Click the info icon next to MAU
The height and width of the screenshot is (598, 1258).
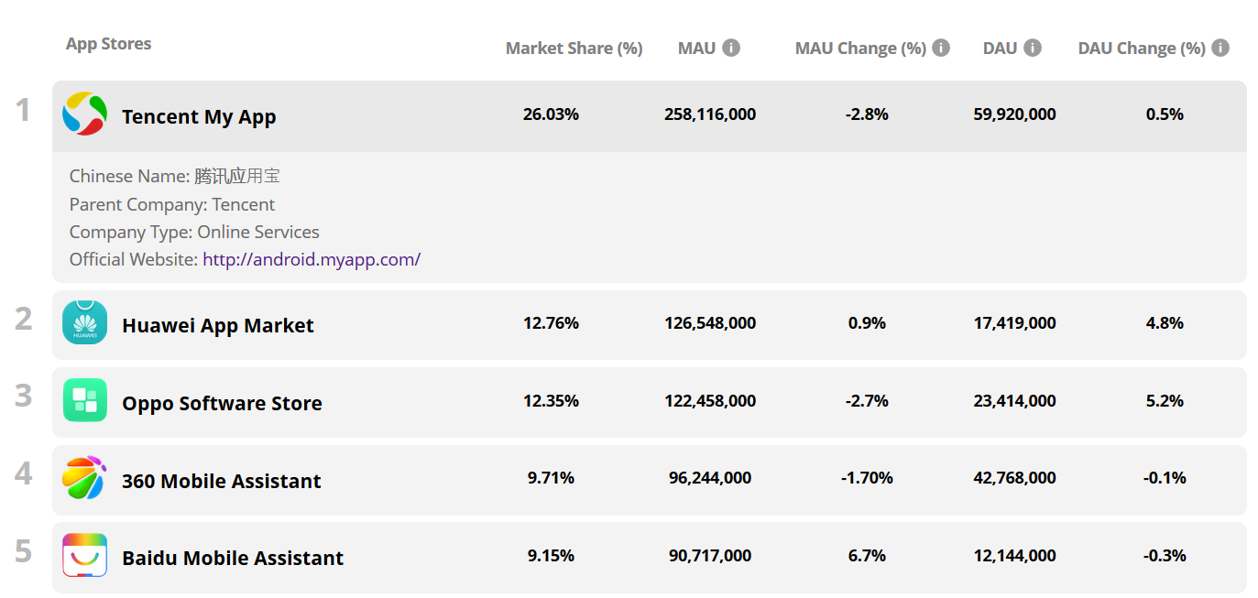pyautogui.click(x=731, y=48)
